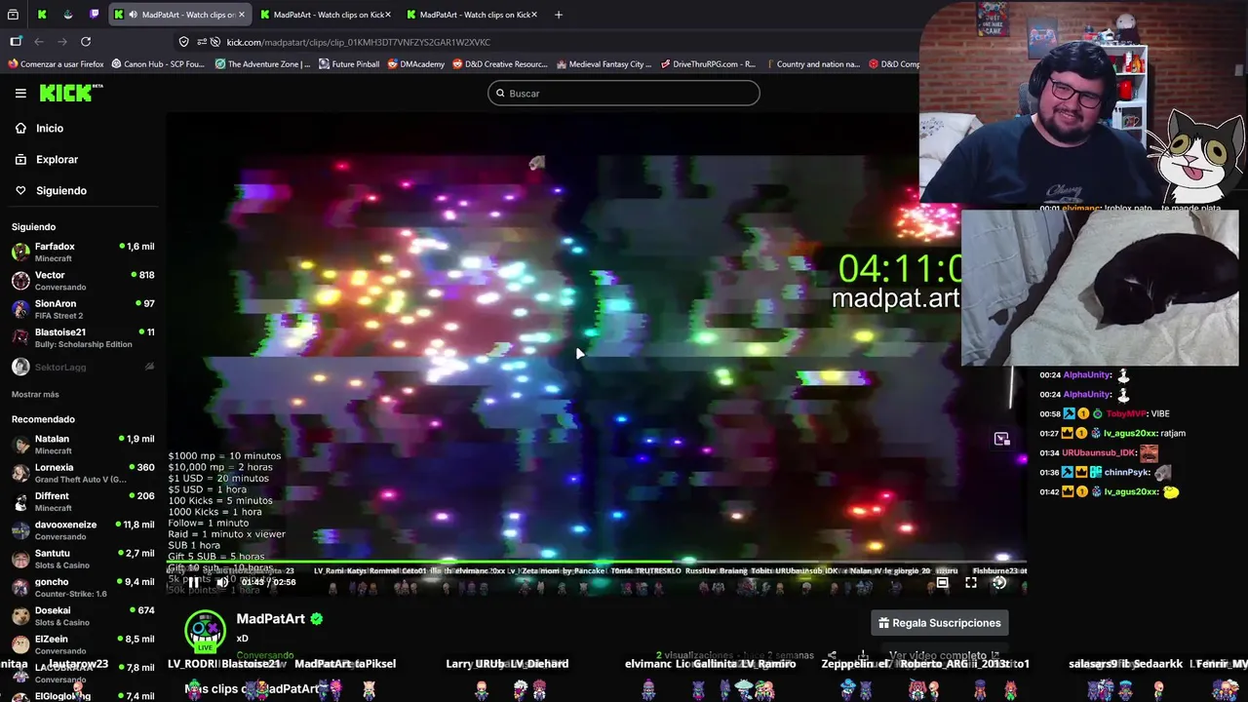Go to Inicio in sidebar

click(50, 128)
